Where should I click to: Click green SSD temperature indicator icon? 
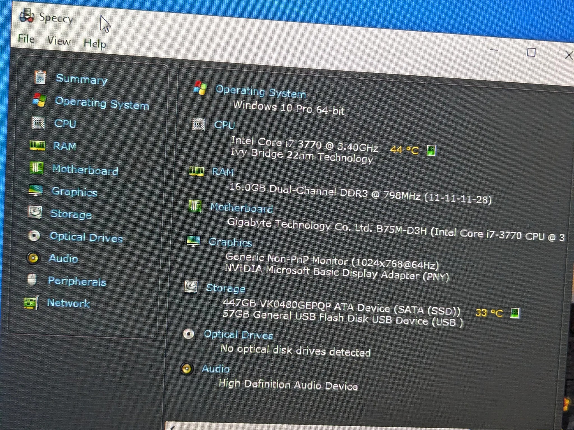(x=515, y=313)
